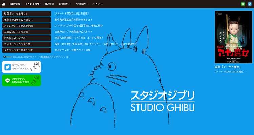Viewport: 254px width, 135px height.
Task: Click the green LINE公式アカウント banner
Action: click(21, 80)
